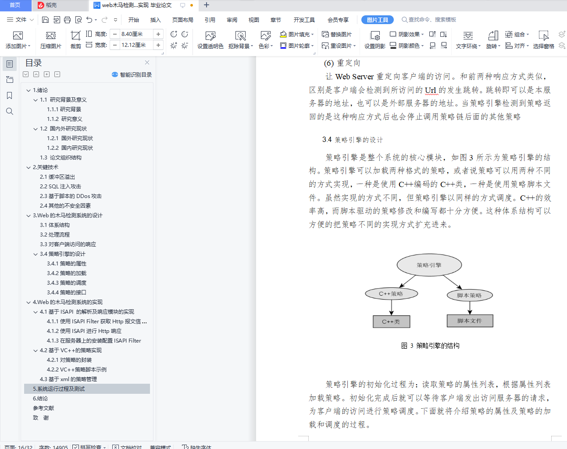Move outline item up arrow box
Image resolution: width=567 pixels, height=449 pixels.
[36, 74]
